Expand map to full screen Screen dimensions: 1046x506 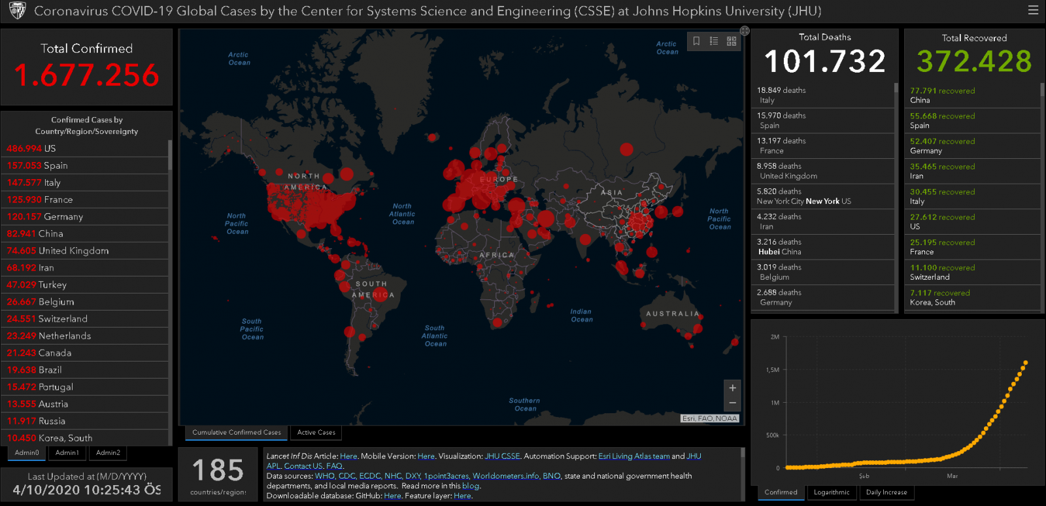[745, 31]
